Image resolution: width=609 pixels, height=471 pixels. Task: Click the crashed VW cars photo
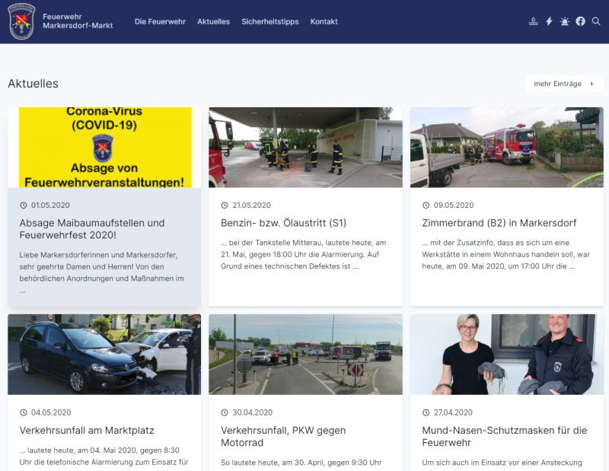click(x=104, y=355)
